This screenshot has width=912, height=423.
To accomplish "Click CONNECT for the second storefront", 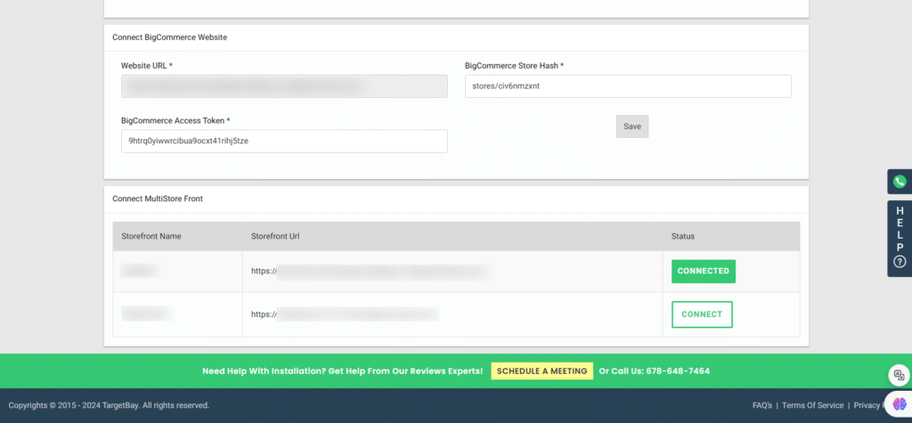I will 702,315.
